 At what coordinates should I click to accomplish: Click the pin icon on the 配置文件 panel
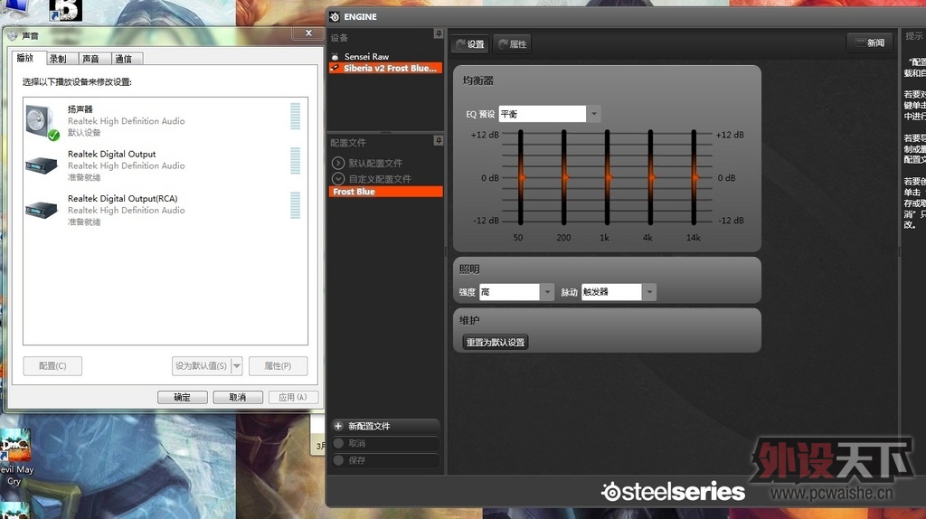coord(439,141)
